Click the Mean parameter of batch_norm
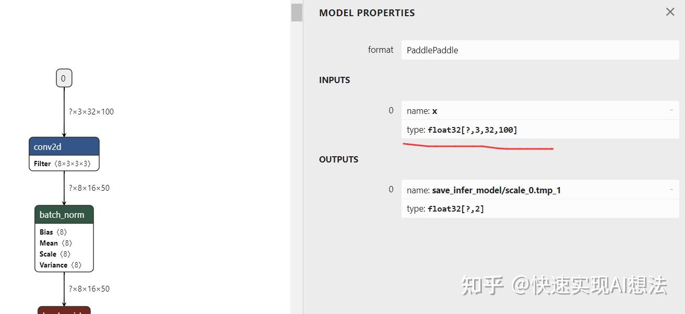 [x=56, y=243]
